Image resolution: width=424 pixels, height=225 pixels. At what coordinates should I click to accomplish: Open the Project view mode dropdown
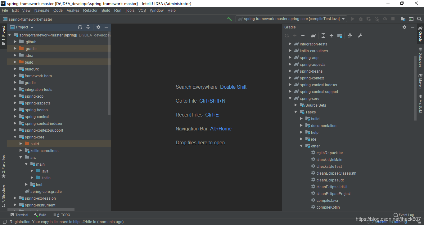click(x=22, y=27)
